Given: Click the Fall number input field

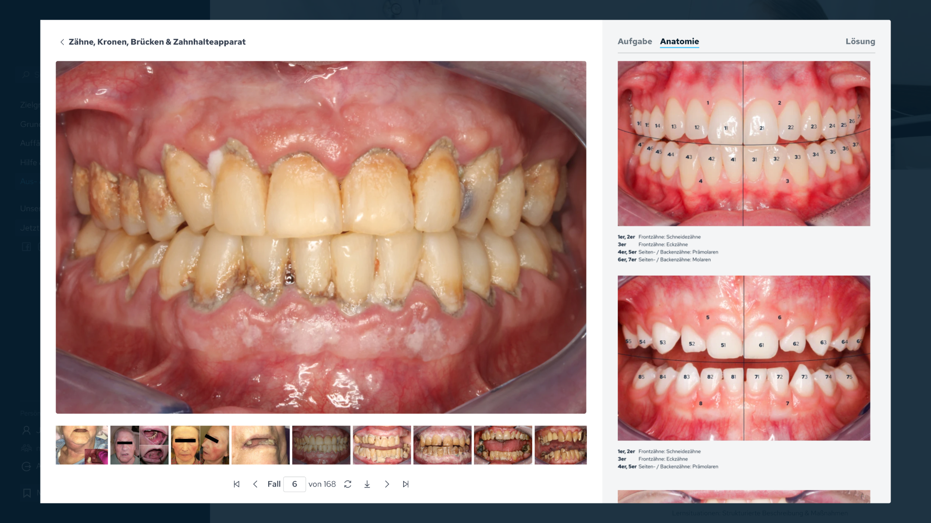Looking at the screenshot, I should coord(295,484).
